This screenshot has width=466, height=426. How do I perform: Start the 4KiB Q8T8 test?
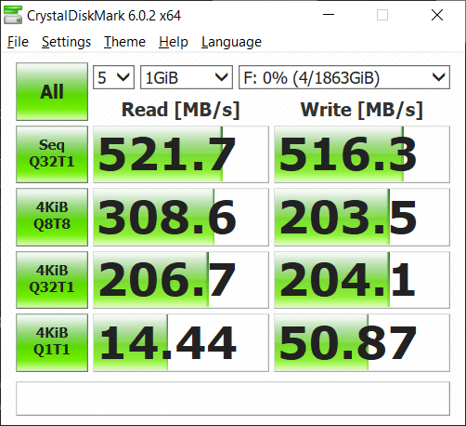52,217
